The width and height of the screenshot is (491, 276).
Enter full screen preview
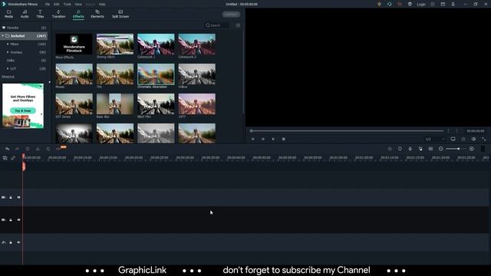tap(484, 139)
